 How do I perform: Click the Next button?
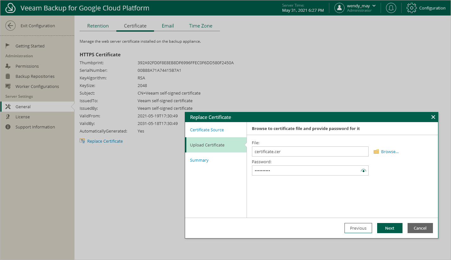pos(390,228)
